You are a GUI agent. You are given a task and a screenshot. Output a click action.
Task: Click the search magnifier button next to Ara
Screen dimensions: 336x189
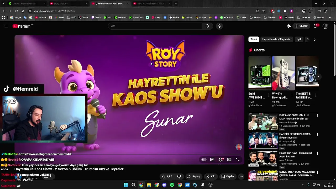click(x=208, y=26)
